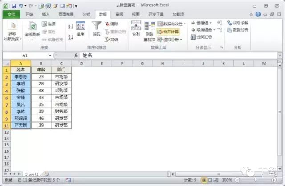
Task: Open Advanced filter options
Action: click(x=112, y=40)
